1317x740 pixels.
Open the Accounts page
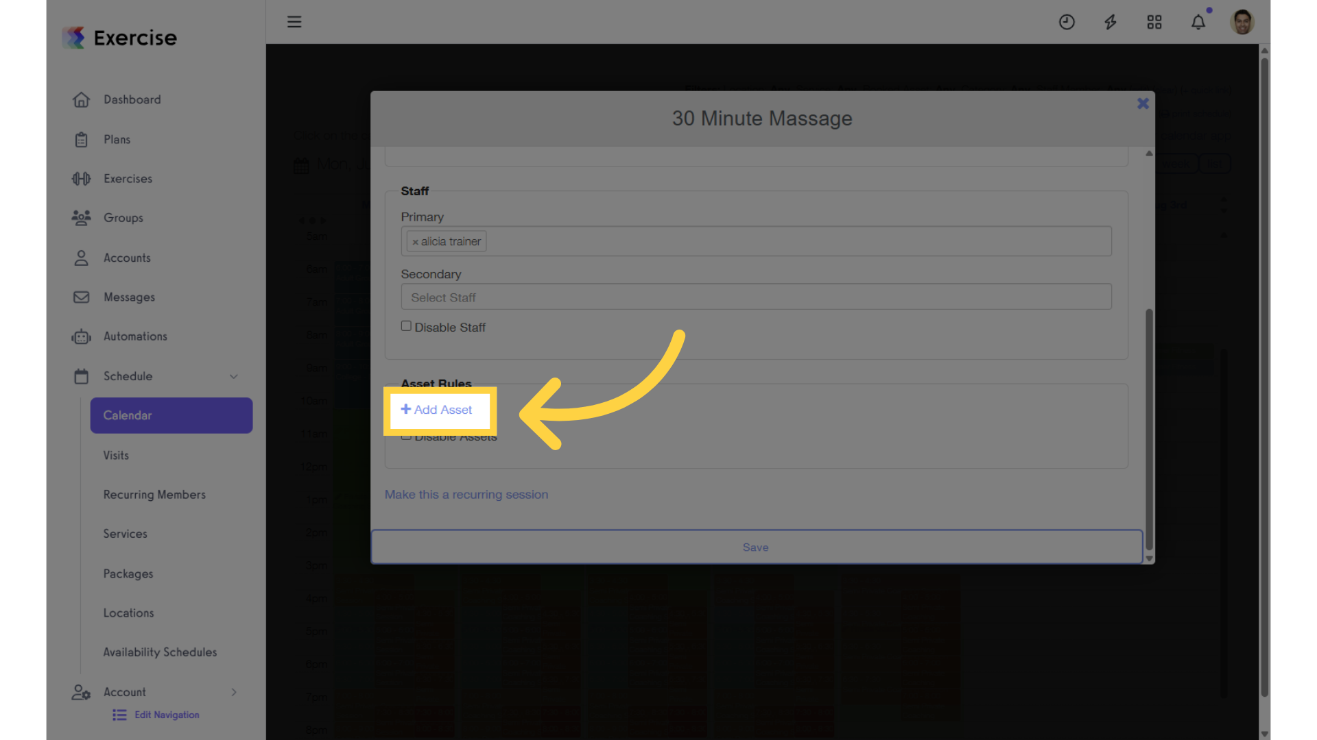coord(127,258)
